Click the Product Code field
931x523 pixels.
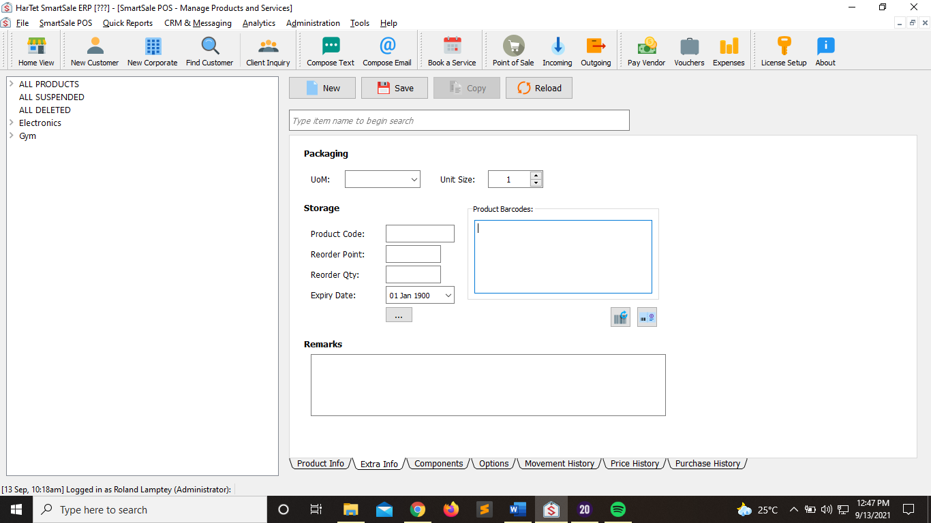pos(420,234)
